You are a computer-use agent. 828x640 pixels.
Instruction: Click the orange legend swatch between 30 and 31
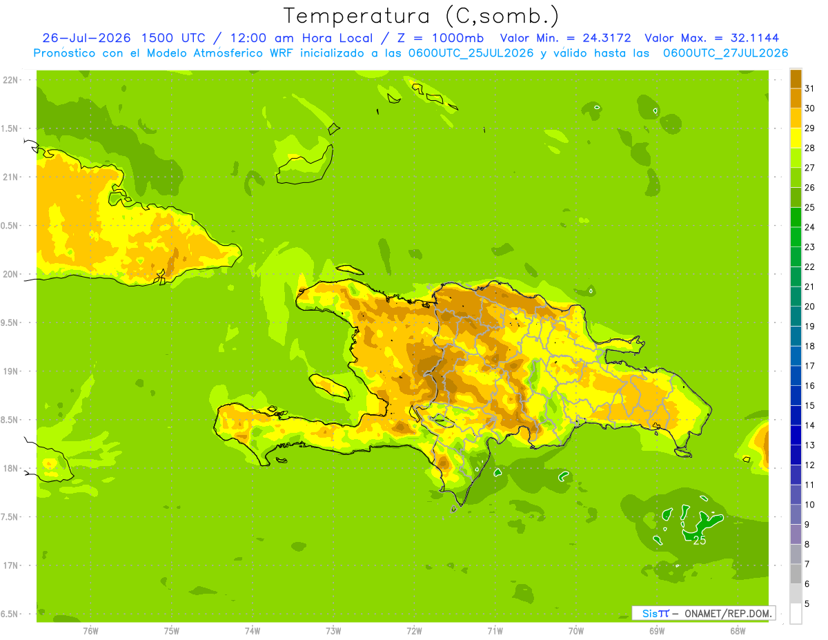click(x=796, y=97)
